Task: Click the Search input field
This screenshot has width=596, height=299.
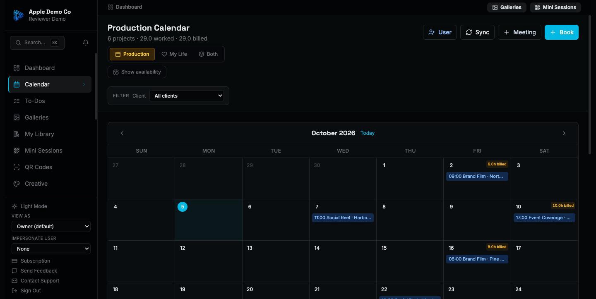Action: pos(37,43)
